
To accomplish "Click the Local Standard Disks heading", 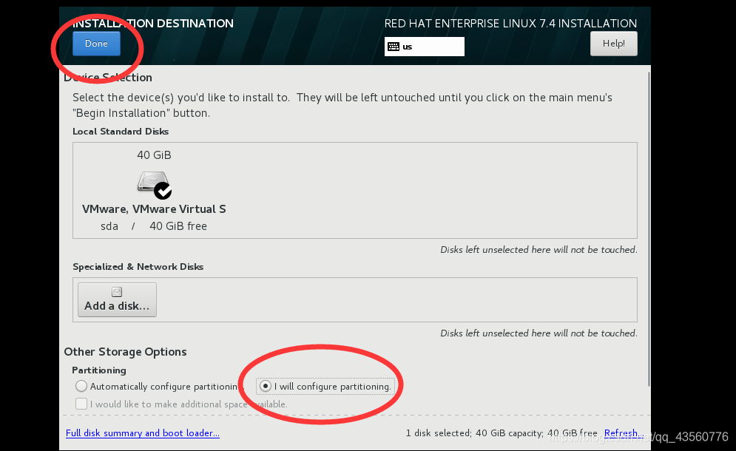I will pyautogui.click(x=121, y=132).
